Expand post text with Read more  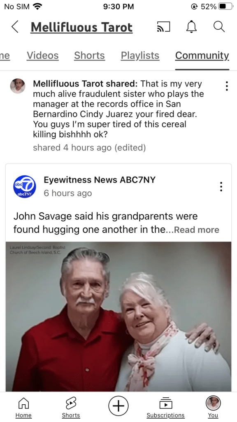pyautogui.click(x=197, y=230)
